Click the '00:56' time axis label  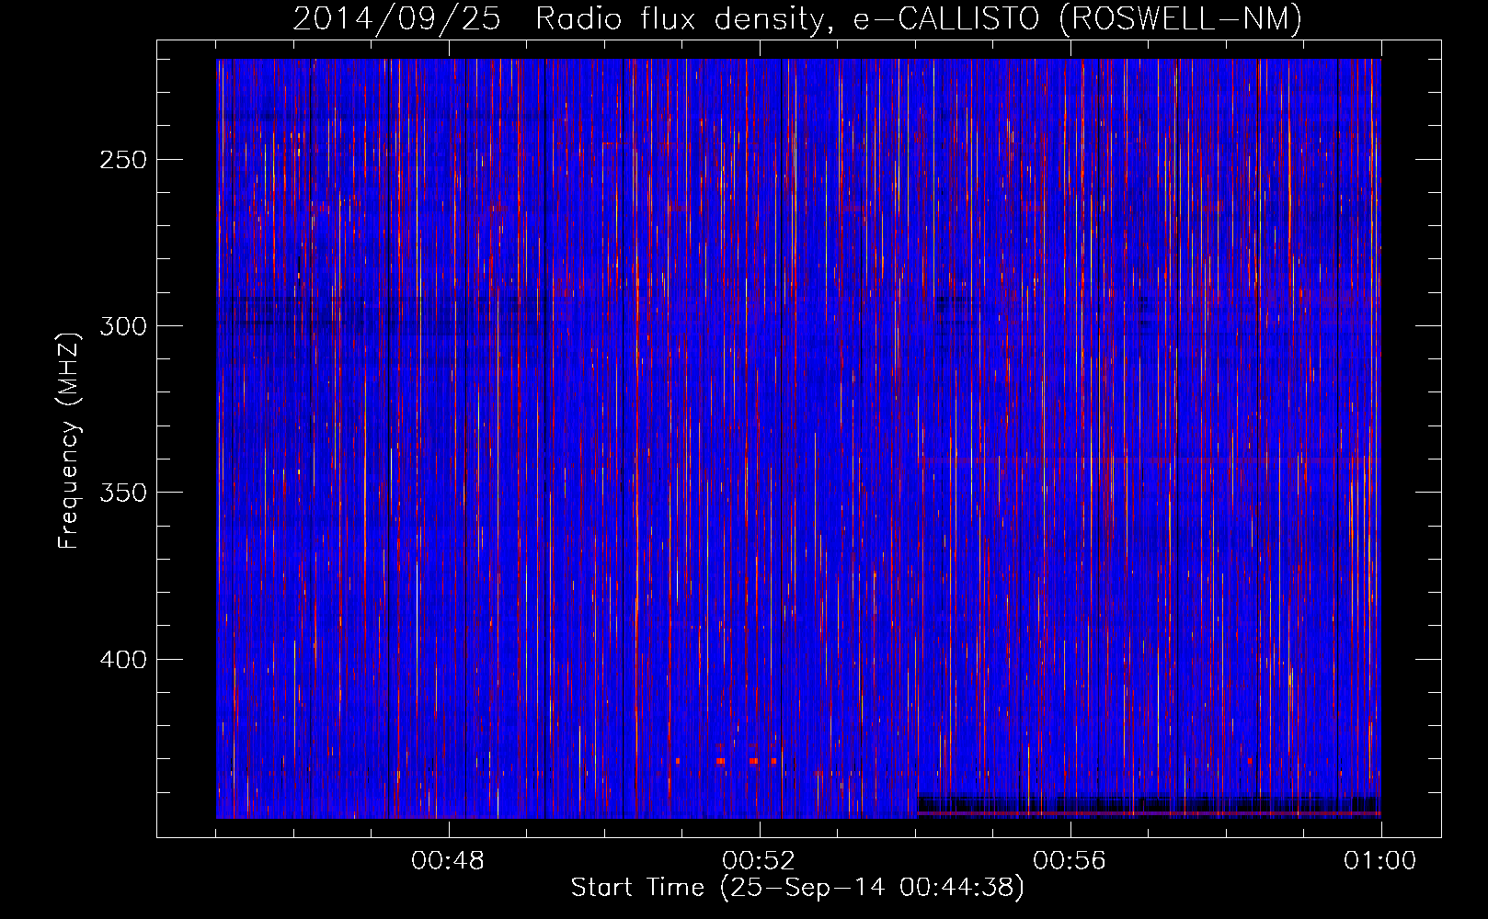[x=1070, y=861]
